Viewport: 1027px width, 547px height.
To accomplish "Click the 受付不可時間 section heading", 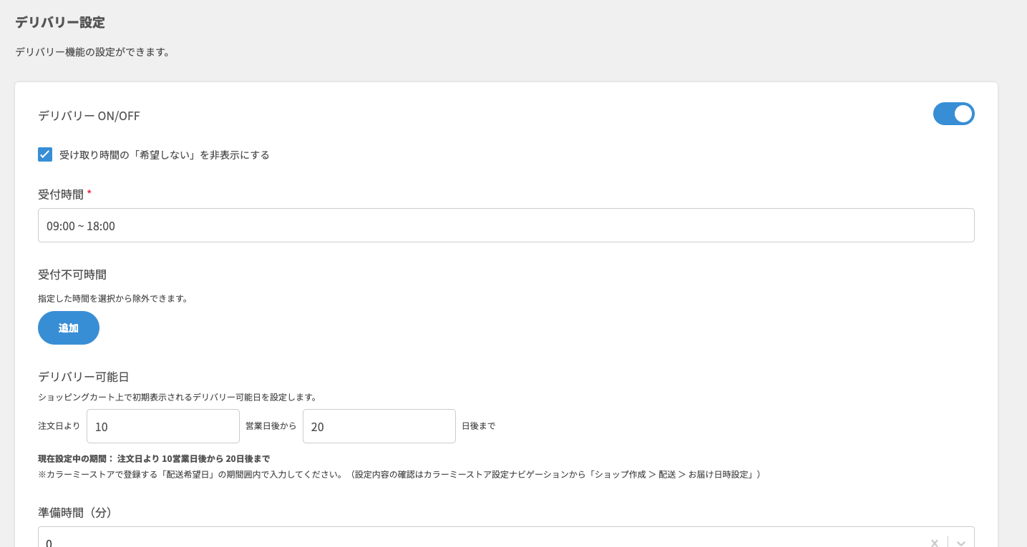I will (72, 275).
